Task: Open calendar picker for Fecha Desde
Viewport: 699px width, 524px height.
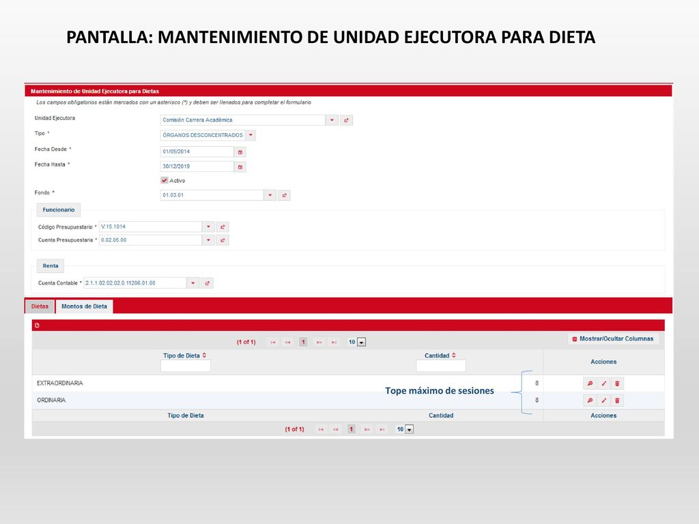Action: click(240, 152)
